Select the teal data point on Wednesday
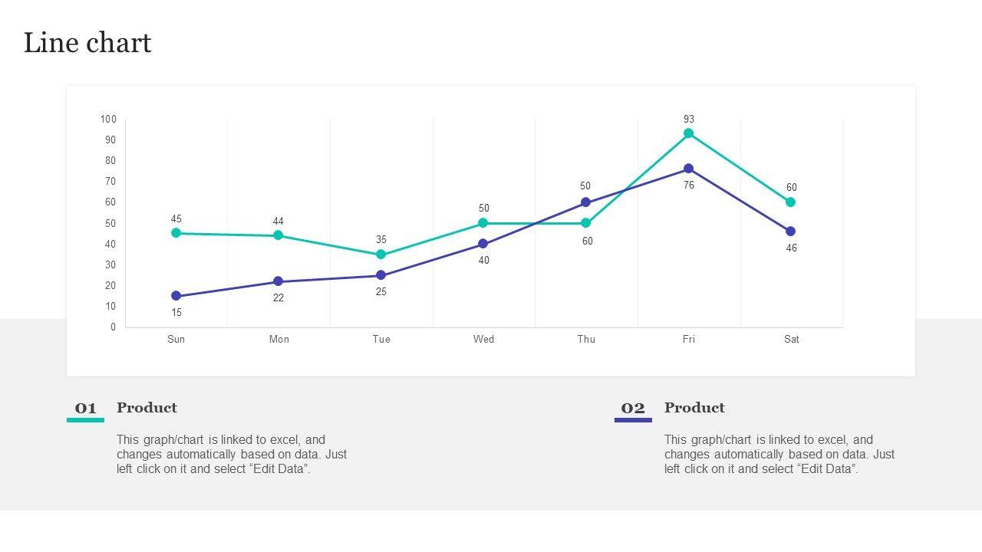The width and height of the screenshot is (982, 552). 483,223
